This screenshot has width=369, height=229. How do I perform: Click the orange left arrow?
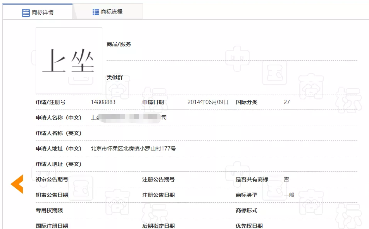click(17, 184)
